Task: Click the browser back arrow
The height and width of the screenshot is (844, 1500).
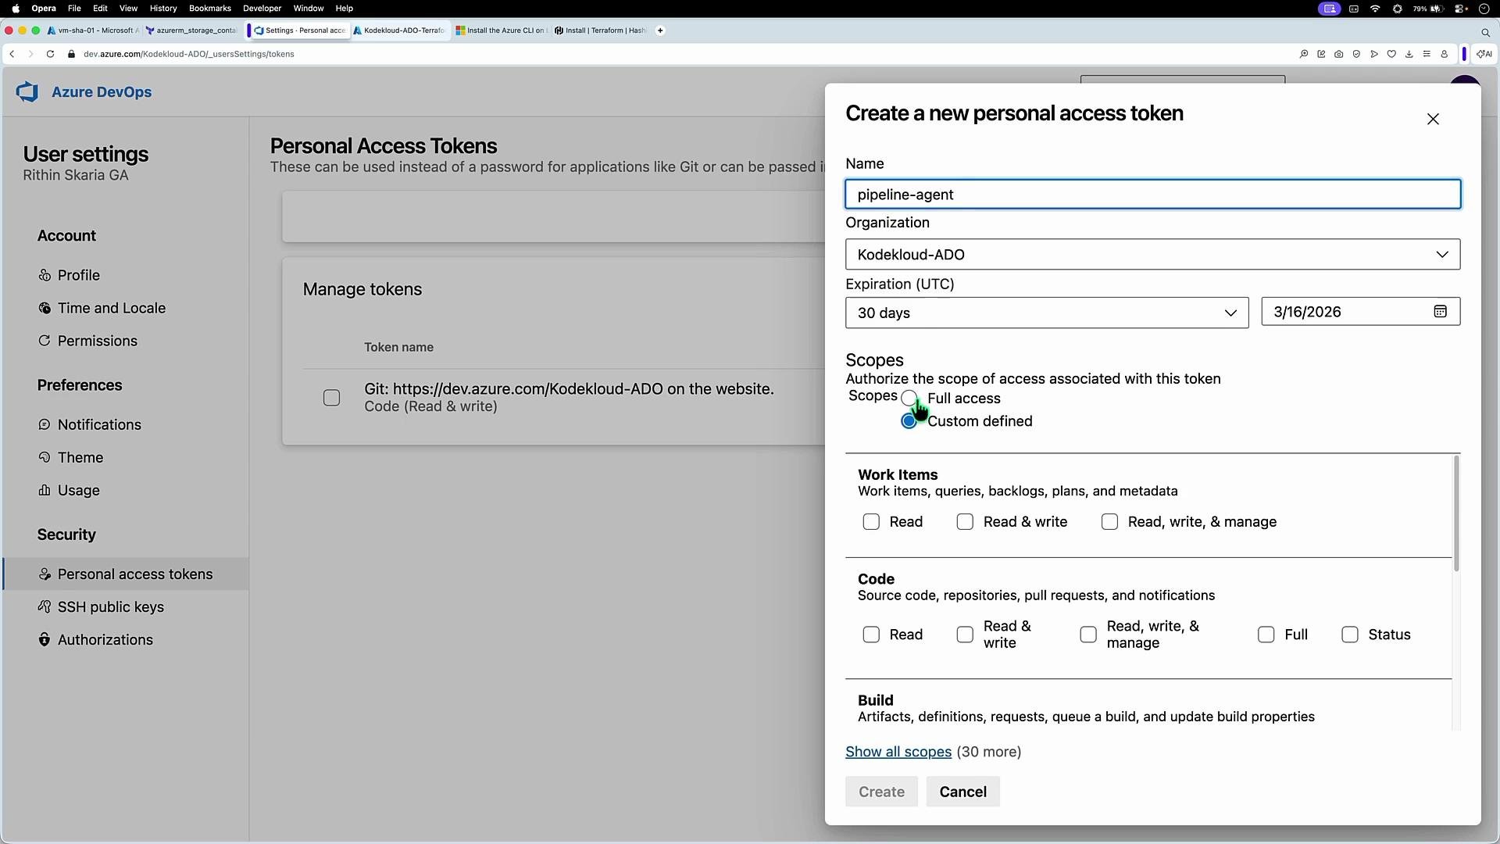Action: (12, 54)
